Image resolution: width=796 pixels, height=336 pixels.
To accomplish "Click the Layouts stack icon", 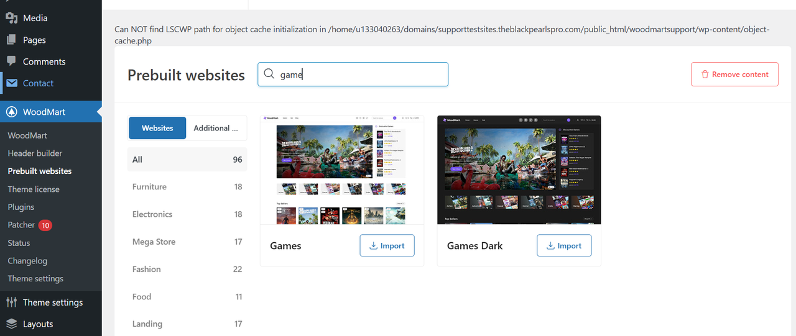I will click(x=11, y=324).
